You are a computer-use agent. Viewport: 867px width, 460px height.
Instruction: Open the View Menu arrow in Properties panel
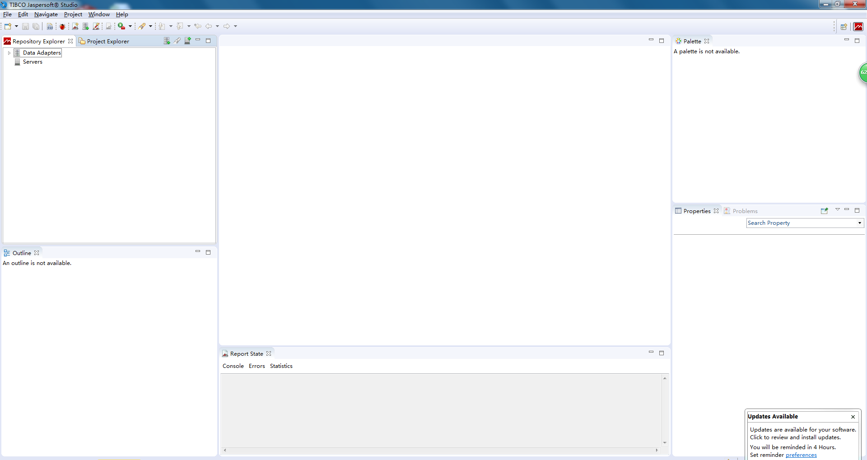[838, 210]
